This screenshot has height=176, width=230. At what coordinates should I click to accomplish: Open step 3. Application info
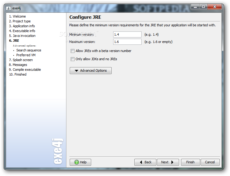[22, 26]
